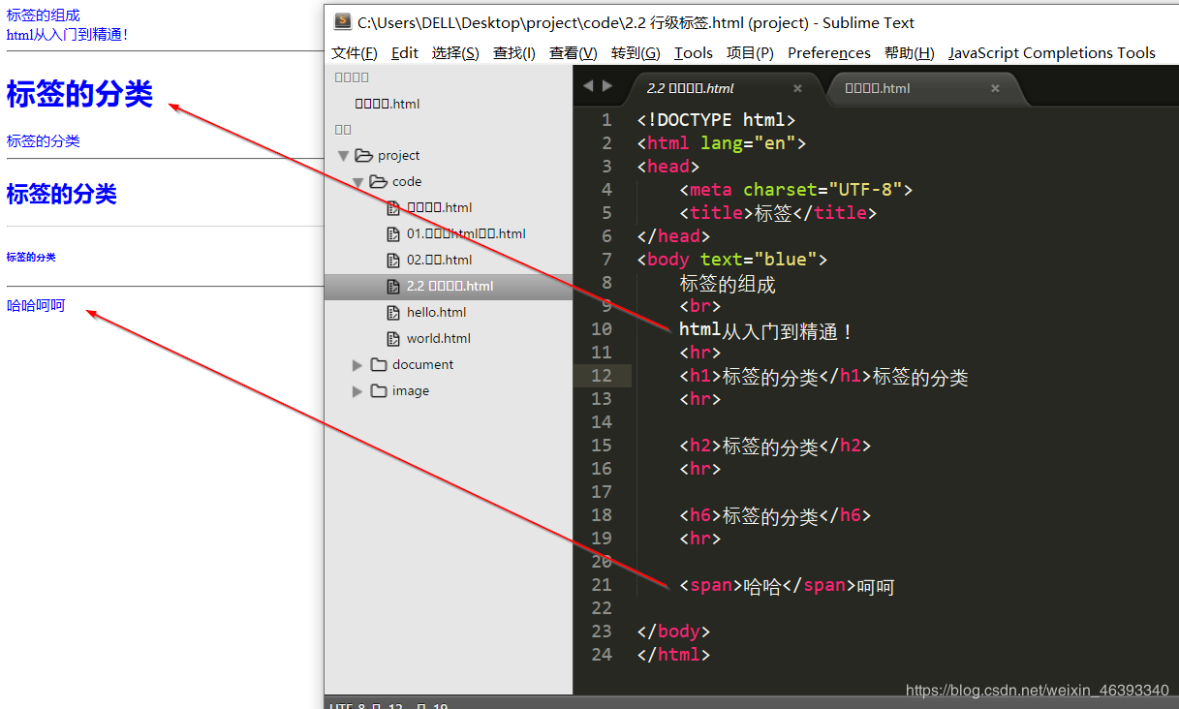
Task: Click the file icon beside world.html
Action: point(393,338)
